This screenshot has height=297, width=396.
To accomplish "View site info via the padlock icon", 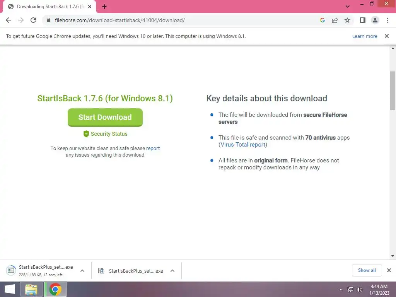I will [x=49, y=20].
